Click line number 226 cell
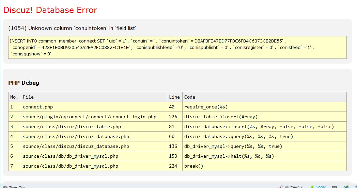 tap(173, 117)
